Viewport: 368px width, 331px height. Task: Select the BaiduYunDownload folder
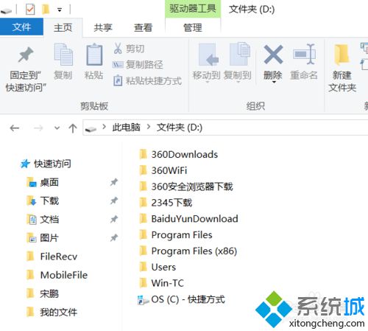pyautogui.click(x=188, y=218)
